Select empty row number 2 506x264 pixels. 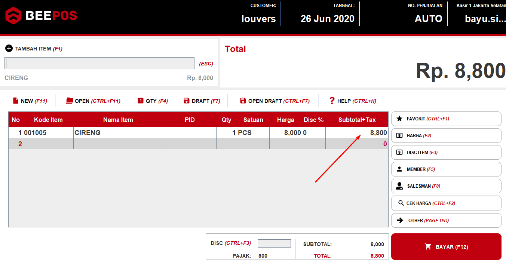click(198, 144)
